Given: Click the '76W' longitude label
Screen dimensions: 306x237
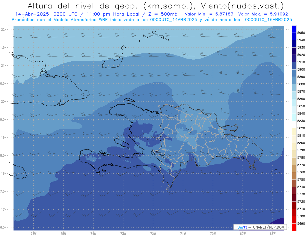Looking at the screenshot, I should [x=33, y=234].
